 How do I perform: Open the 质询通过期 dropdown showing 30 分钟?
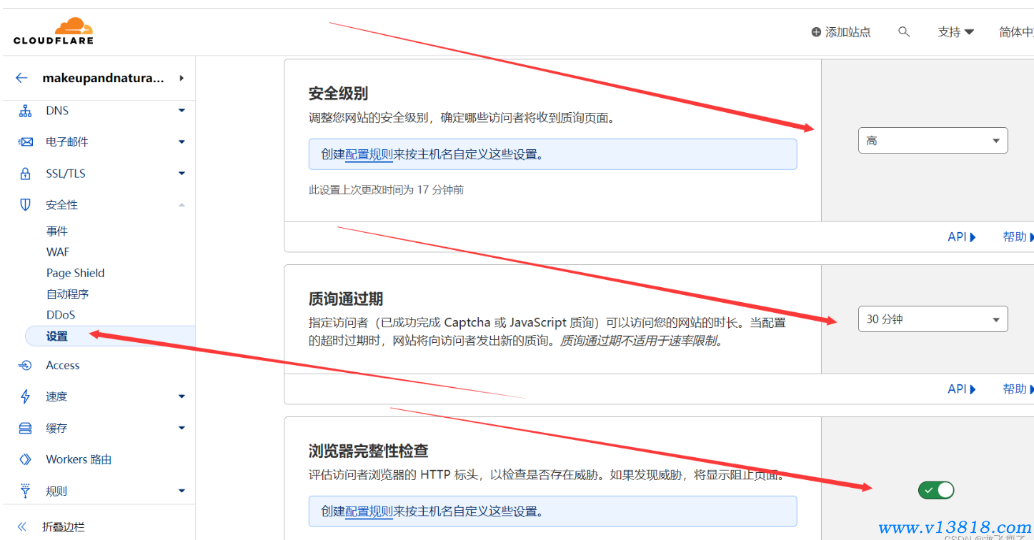(x=933, y=319)
